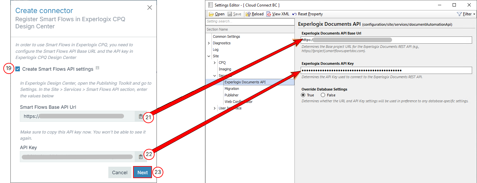Click the Setting search box
477x183 pixels.
pos(250,21)
